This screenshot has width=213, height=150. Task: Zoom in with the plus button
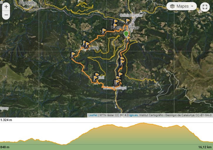6,6
